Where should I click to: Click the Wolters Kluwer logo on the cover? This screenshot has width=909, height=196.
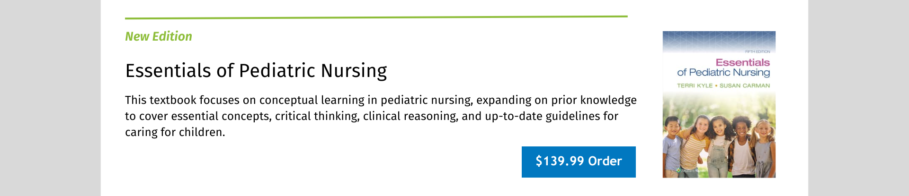tap(690, 170)
